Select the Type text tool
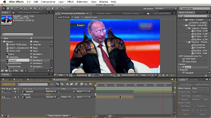This screenshot has width=211, height=118. (40, 9)
